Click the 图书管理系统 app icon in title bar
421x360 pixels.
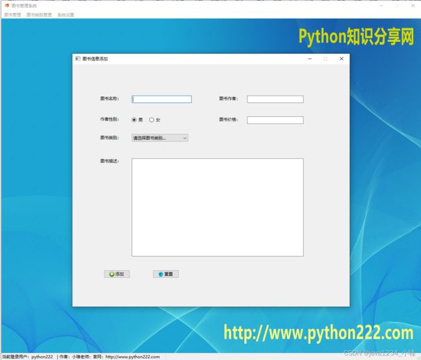tap(7, 5)
